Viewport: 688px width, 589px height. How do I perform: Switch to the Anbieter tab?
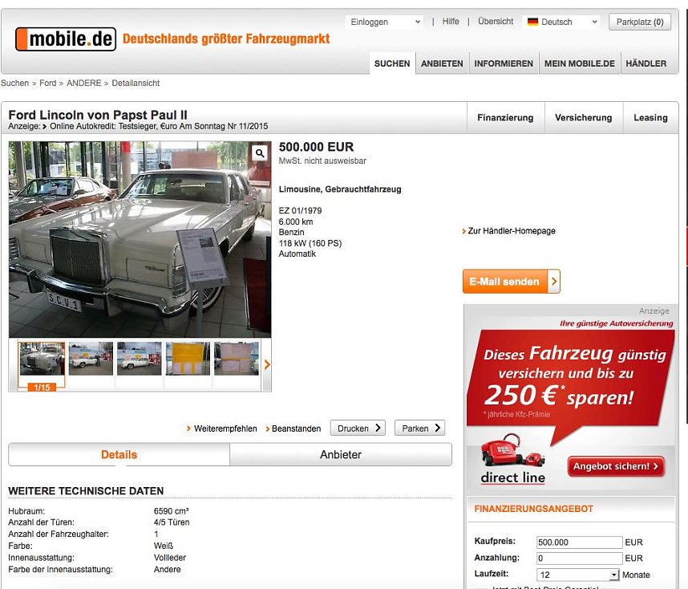(341, 455)
